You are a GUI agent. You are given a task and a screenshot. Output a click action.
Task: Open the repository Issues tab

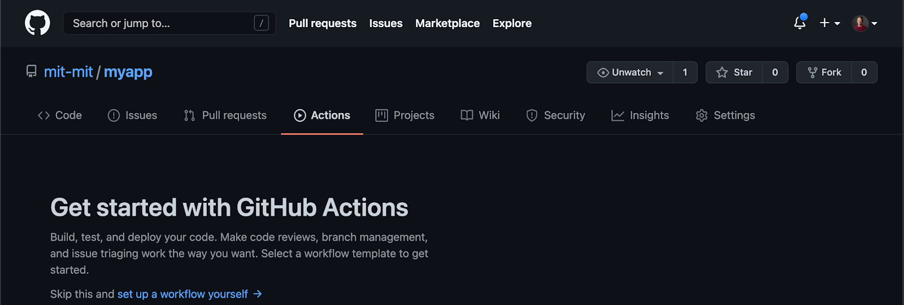[x=133, y=115]
